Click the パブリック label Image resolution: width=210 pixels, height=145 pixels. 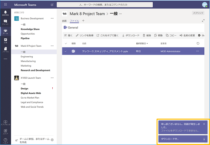pyautogui.click(x=198, y=13)
